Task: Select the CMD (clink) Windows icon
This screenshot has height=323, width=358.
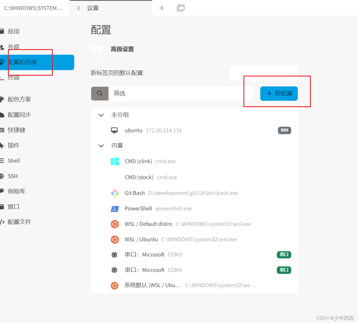Action: (x=115, y=161)
